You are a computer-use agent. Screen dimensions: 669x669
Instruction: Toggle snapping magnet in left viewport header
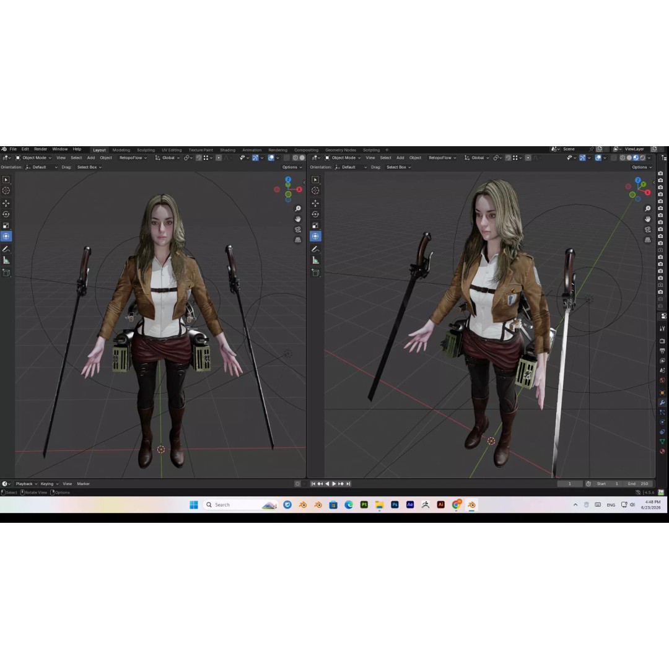pyautogui.click(x=199, y=158)
